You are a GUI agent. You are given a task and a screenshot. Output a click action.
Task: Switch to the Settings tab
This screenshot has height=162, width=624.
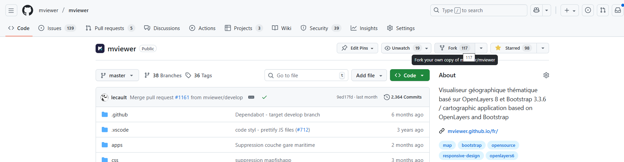pyautogui.click(x=401, y=28)
